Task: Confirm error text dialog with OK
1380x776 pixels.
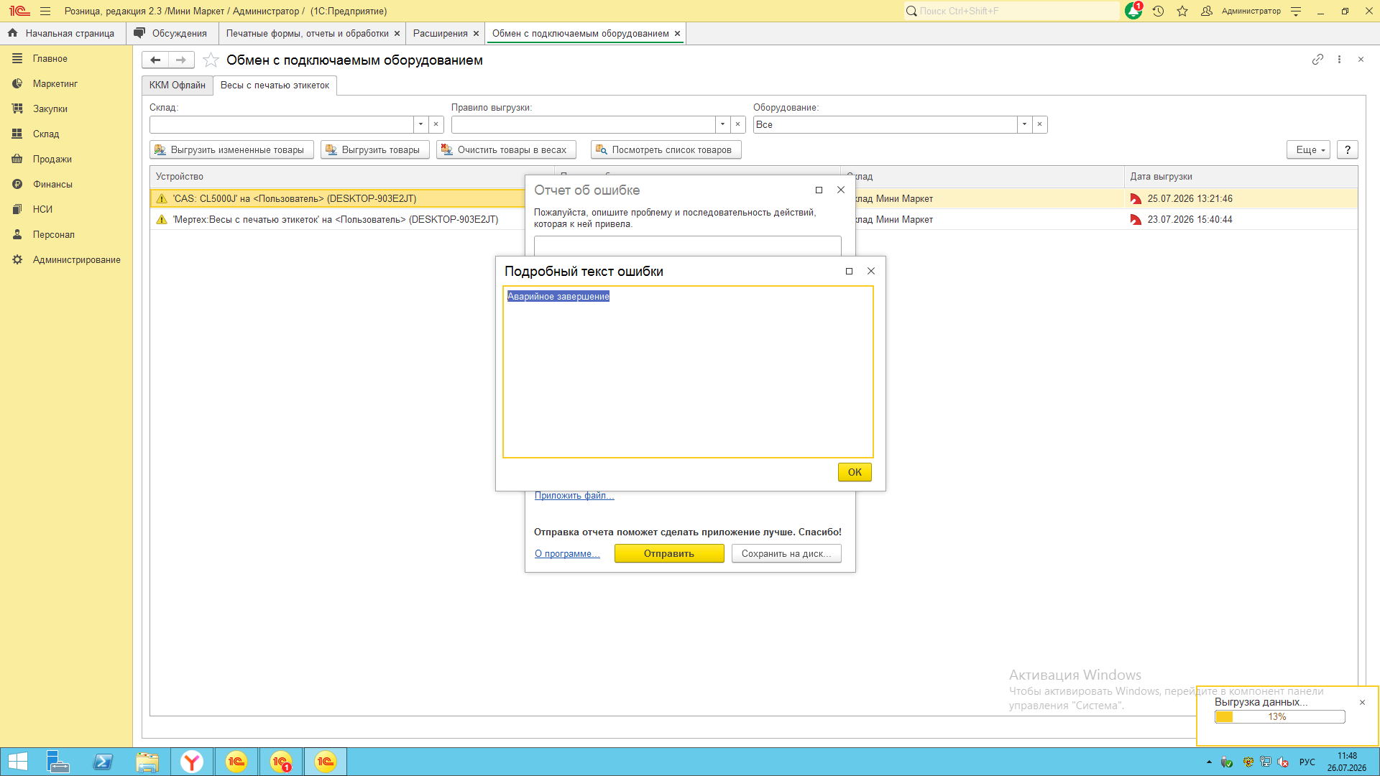Action: click(855, 472)
